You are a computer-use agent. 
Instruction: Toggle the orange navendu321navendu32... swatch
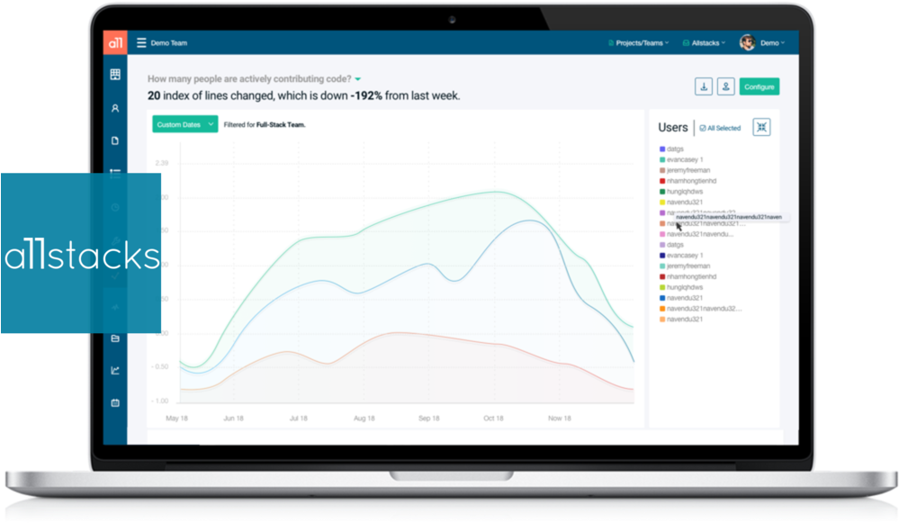point(662,309)
